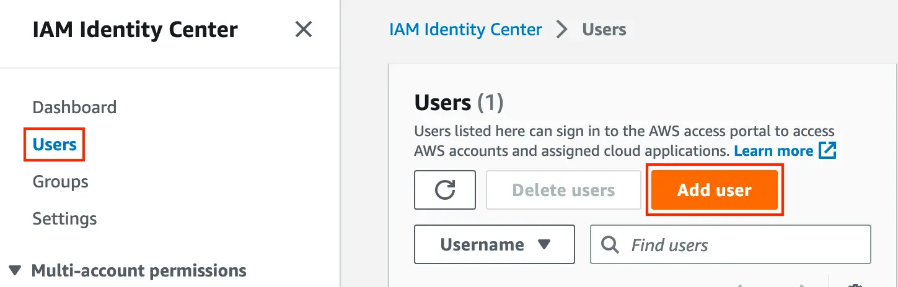Viewport: 898px width, 287px height.
Task: Click the refresh icon button
Action: click(x=445, y=190)
